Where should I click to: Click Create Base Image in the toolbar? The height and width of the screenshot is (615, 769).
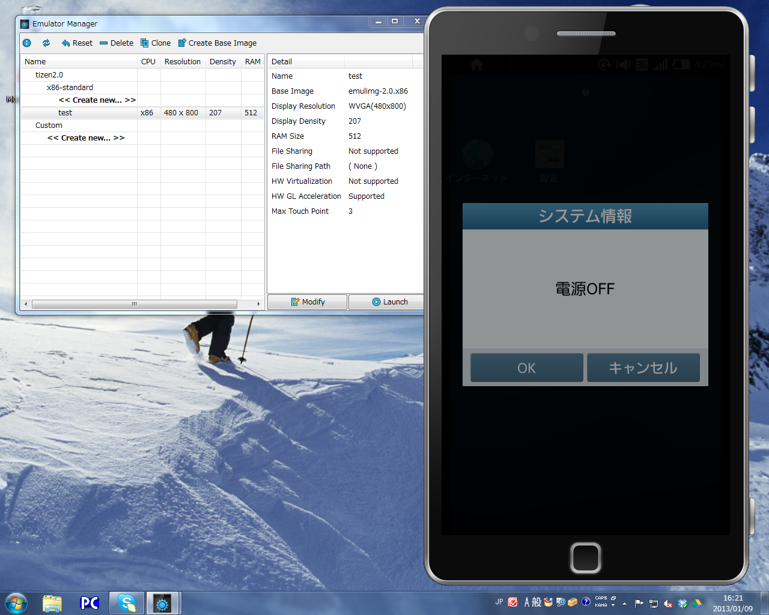point(217,43)
